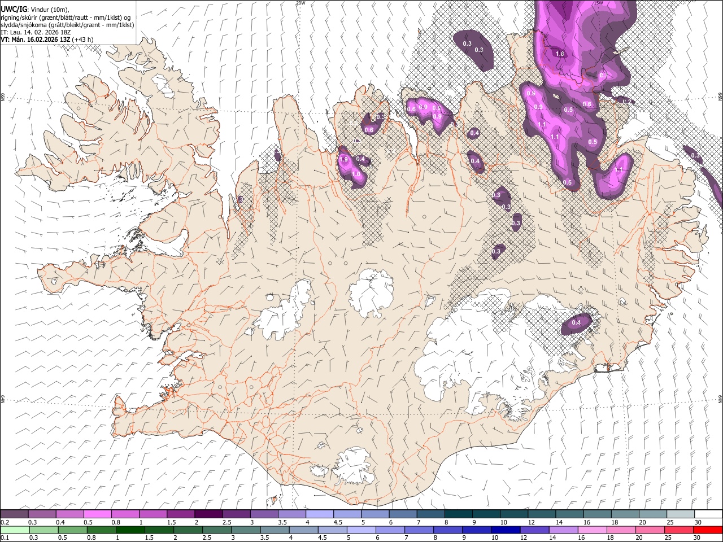Click the 0.2 value in the snow legend
723x542 pixels.
coord(5,522)
